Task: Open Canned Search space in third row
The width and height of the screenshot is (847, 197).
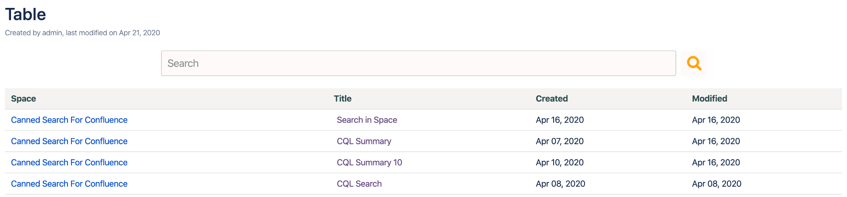Action: 69,163
